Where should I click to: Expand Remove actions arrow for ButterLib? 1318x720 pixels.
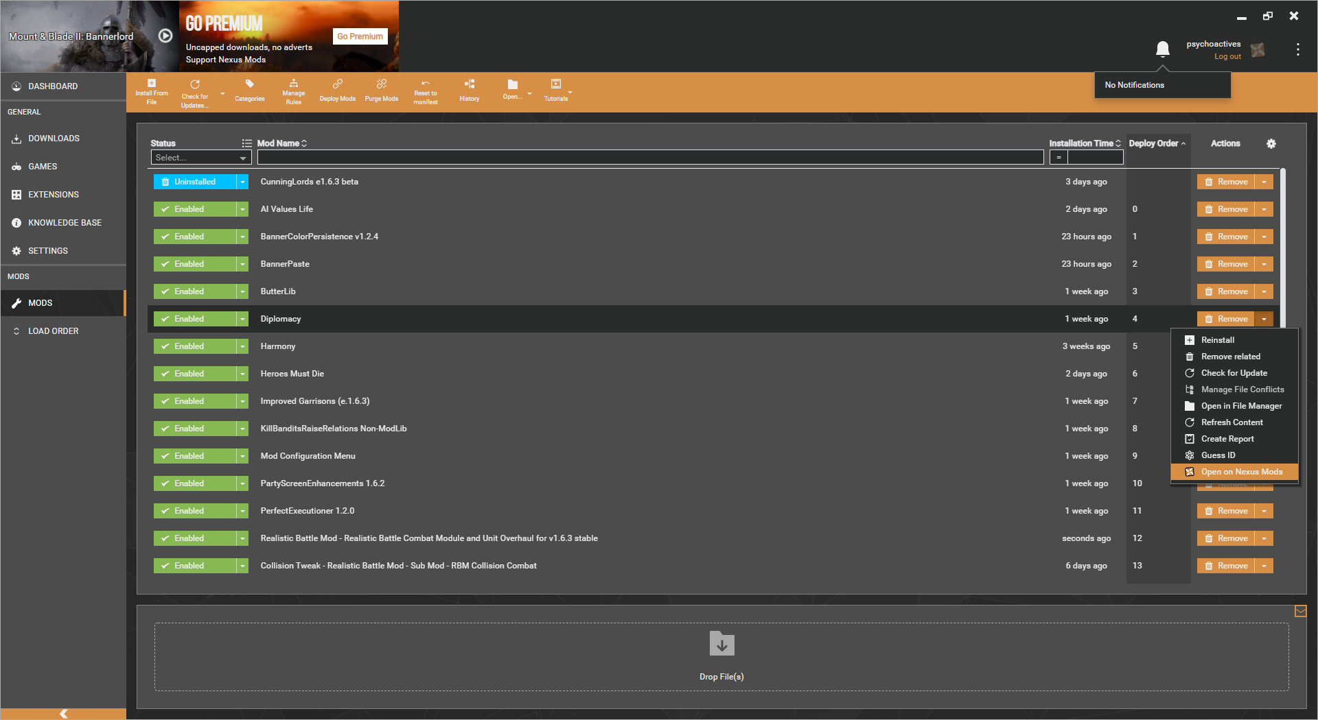coord(1264,291)
